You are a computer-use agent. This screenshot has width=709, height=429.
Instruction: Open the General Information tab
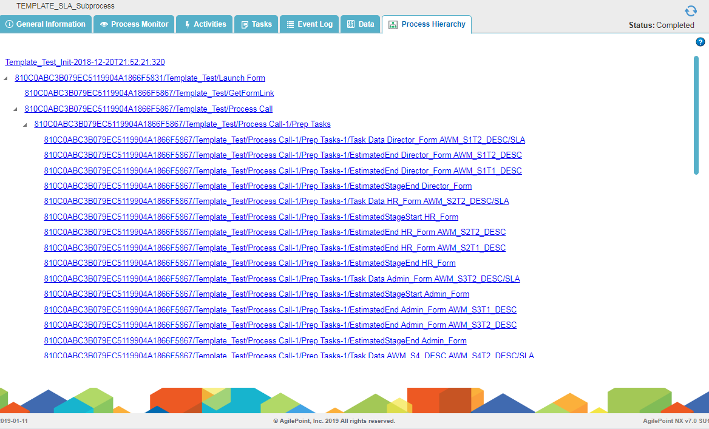(46, 24)
